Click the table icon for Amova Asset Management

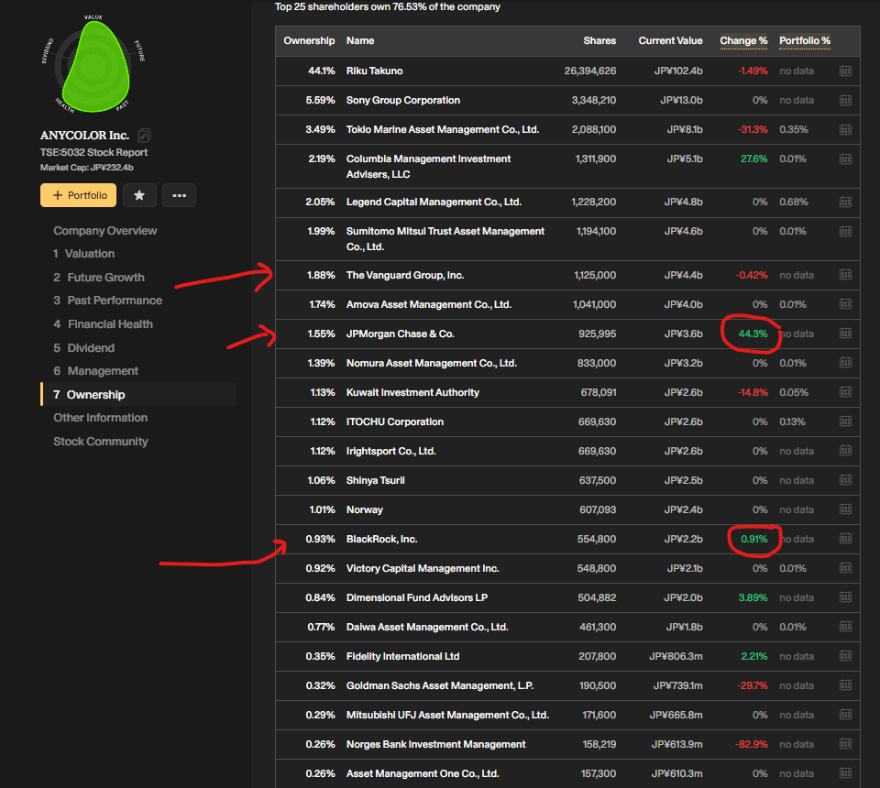pos(845,304)
